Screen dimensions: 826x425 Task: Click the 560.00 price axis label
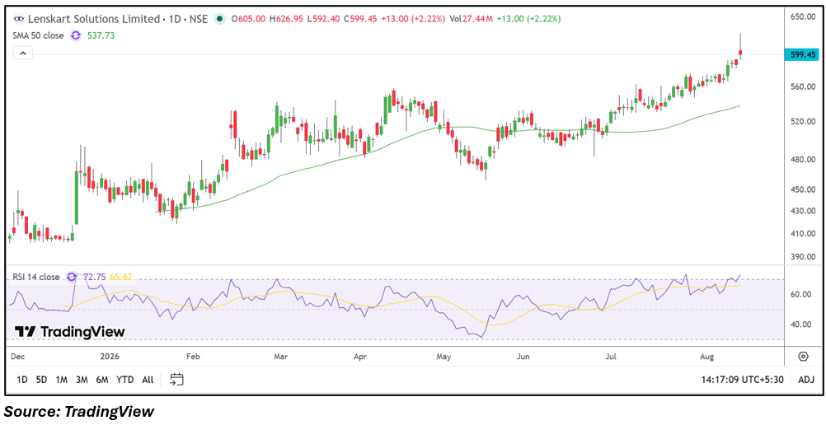click(802, 87)
